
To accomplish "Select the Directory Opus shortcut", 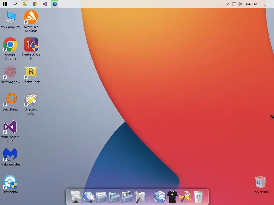I will click(31, 104).
